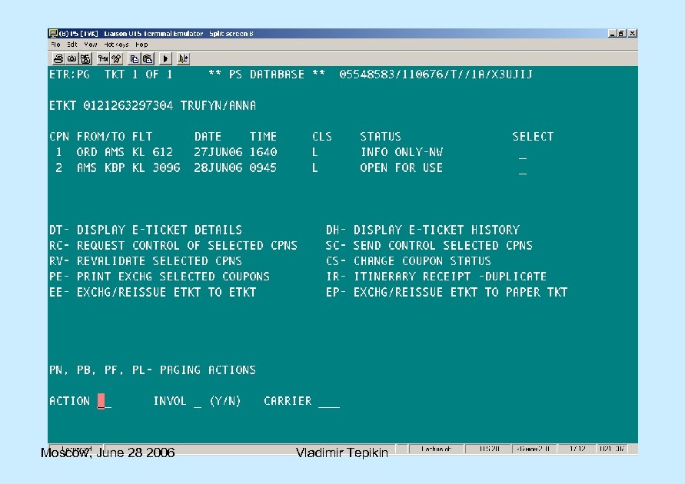Click IR- ITINERARY RECEIPT -DUPLICATE line
Viewport: 685px width, 484px height.
point(436,277)
